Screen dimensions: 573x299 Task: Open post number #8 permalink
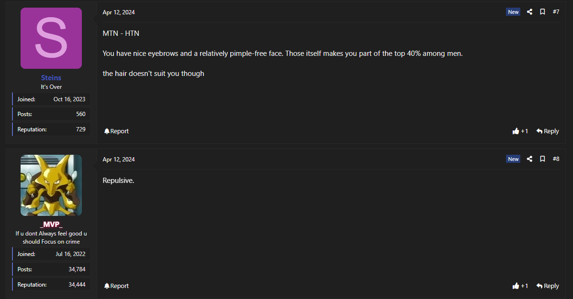556,159
